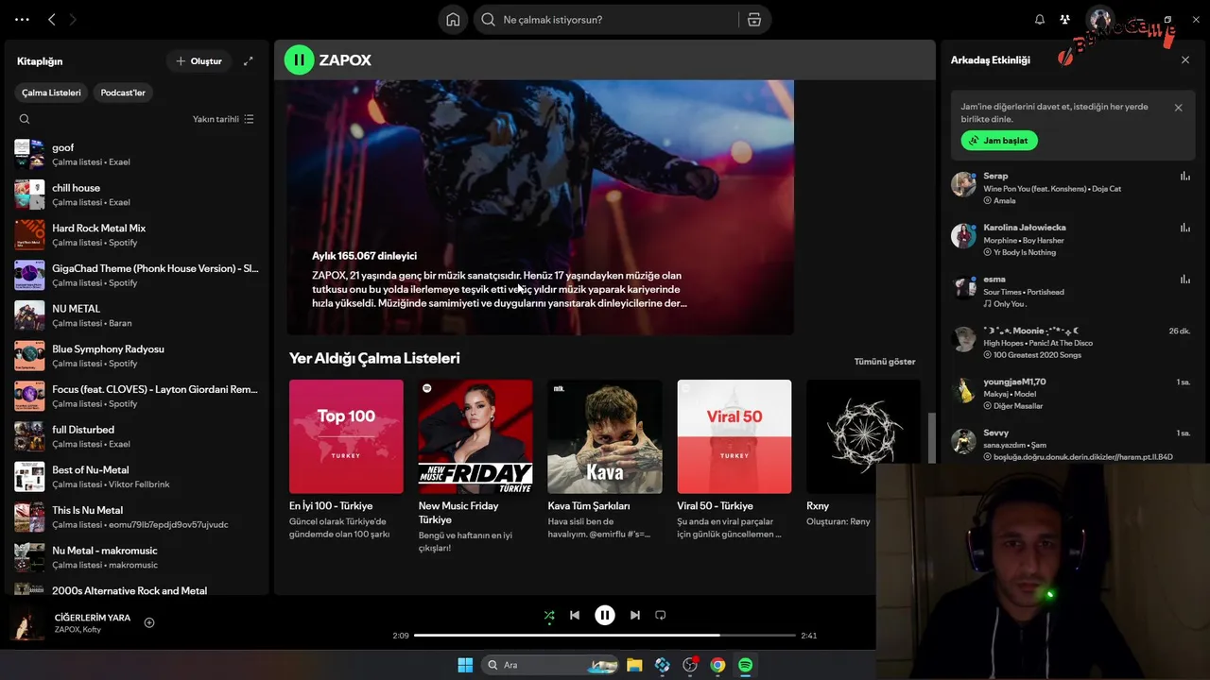The height and width of the screenshot is (680, 1210).
Task: Expand the library with the arrows icon
Action: 249,61
